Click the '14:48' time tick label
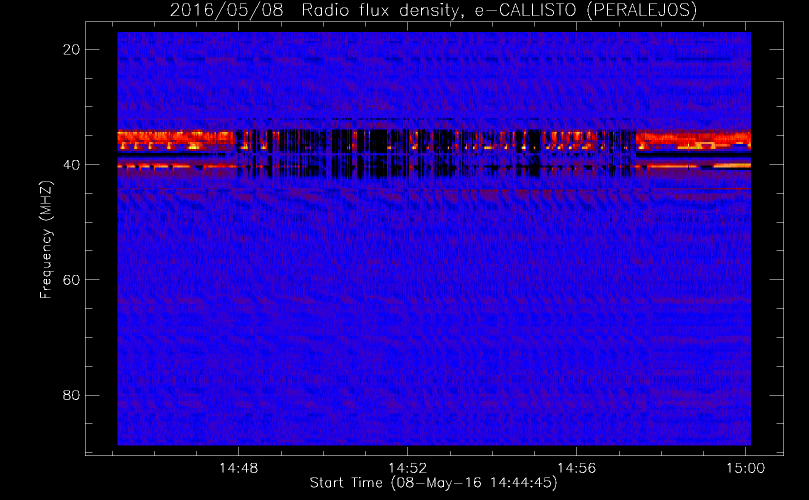Viewport: 809px width, 500px height. pyautogui.click(x=238, y=468)
